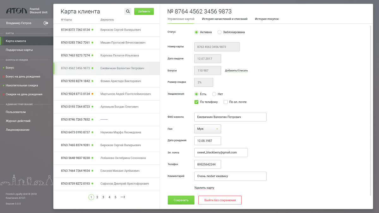The image size is (379, 213).
Task: Go to next page using arrow icon
Action: tap(123, 197)
